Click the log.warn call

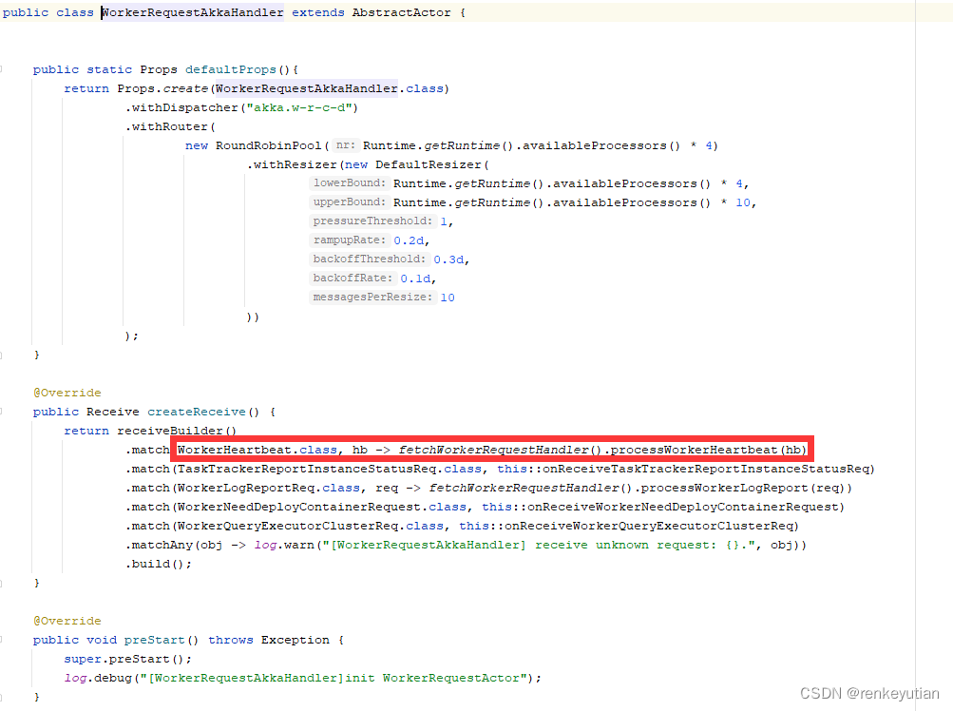284,545
